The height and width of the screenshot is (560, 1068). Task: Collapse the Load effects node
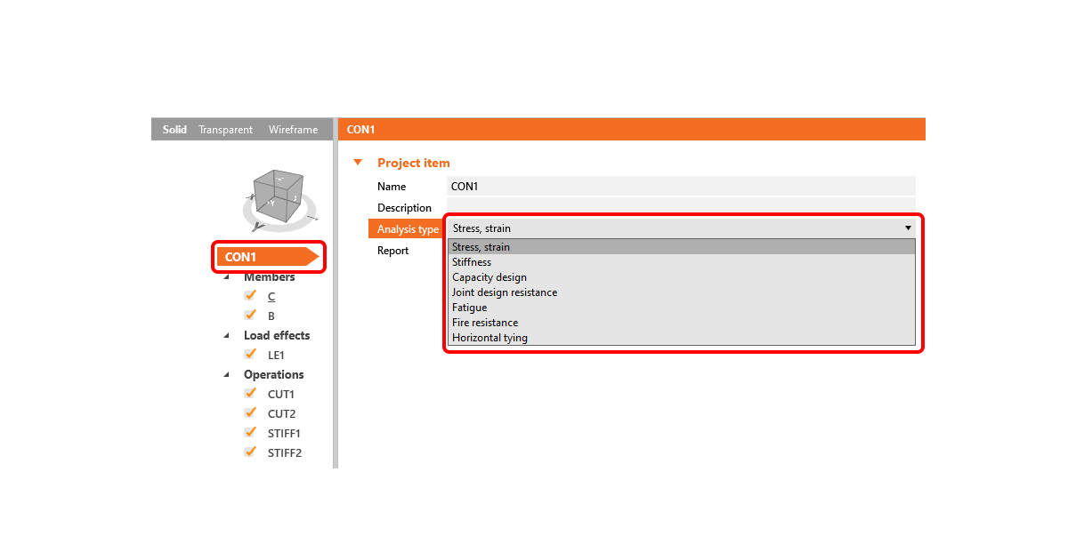228,335
